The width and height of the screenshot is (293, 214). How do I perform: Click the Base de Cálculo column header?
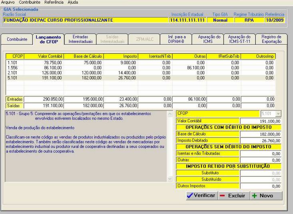tap(84, 56)
